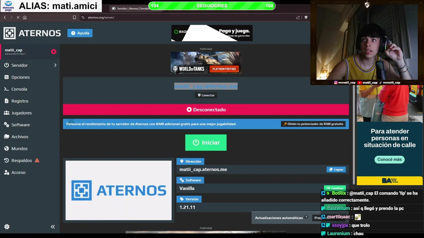424x238 pixels.
Task: Open Acceso in the sidebar
Action: point(18,172)
